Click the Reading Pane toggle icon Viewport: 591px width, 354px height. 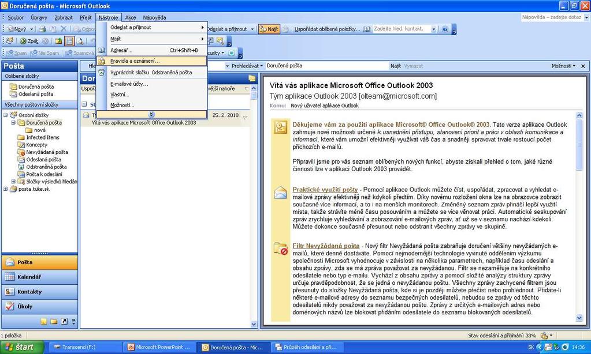point(69,41)
